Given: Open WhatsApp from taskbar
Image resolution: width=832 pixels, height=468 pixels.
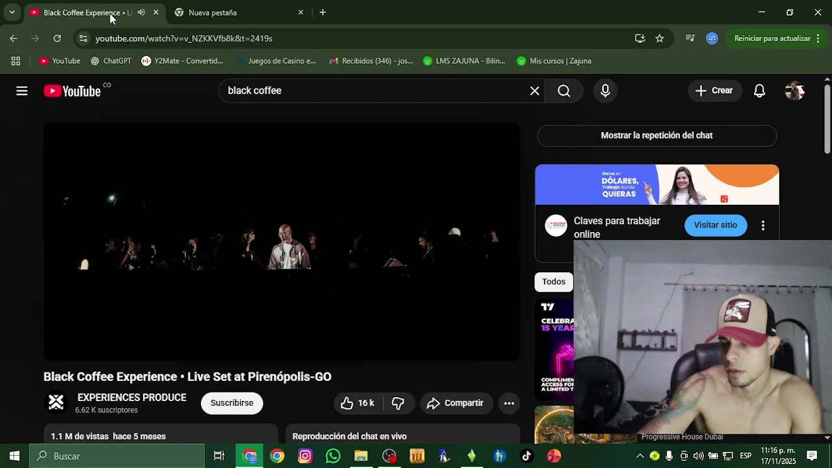Looking at the screenshot, I should (x=333, y=456).
